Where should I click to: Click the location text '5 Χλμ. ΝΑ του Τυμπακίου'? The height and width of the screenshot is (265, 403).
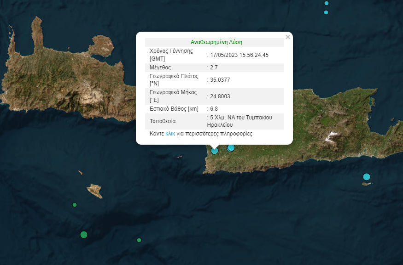pos(240,118)
